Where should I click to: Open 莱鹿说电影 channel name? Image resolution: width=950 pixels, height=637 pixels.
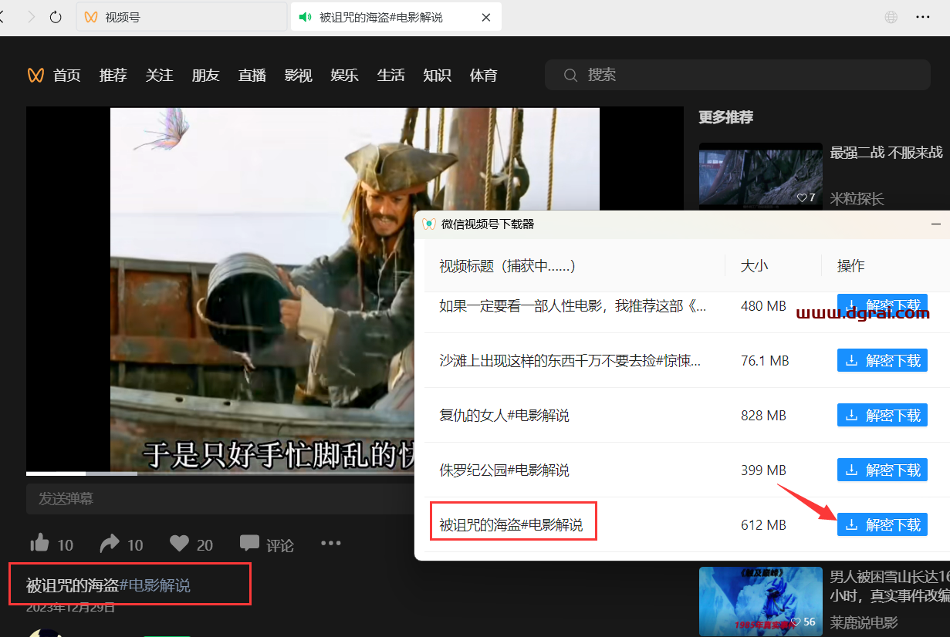pos(864,622)
